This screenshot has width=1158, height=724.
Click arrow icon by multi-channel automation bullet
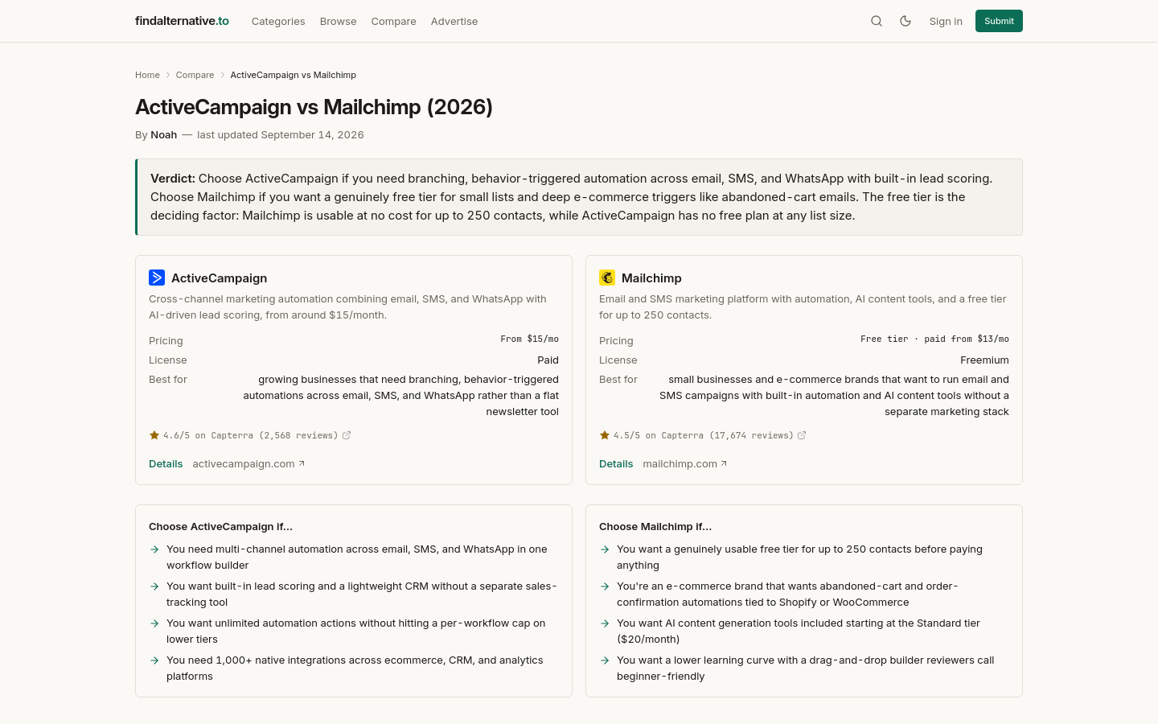(154, 549)
